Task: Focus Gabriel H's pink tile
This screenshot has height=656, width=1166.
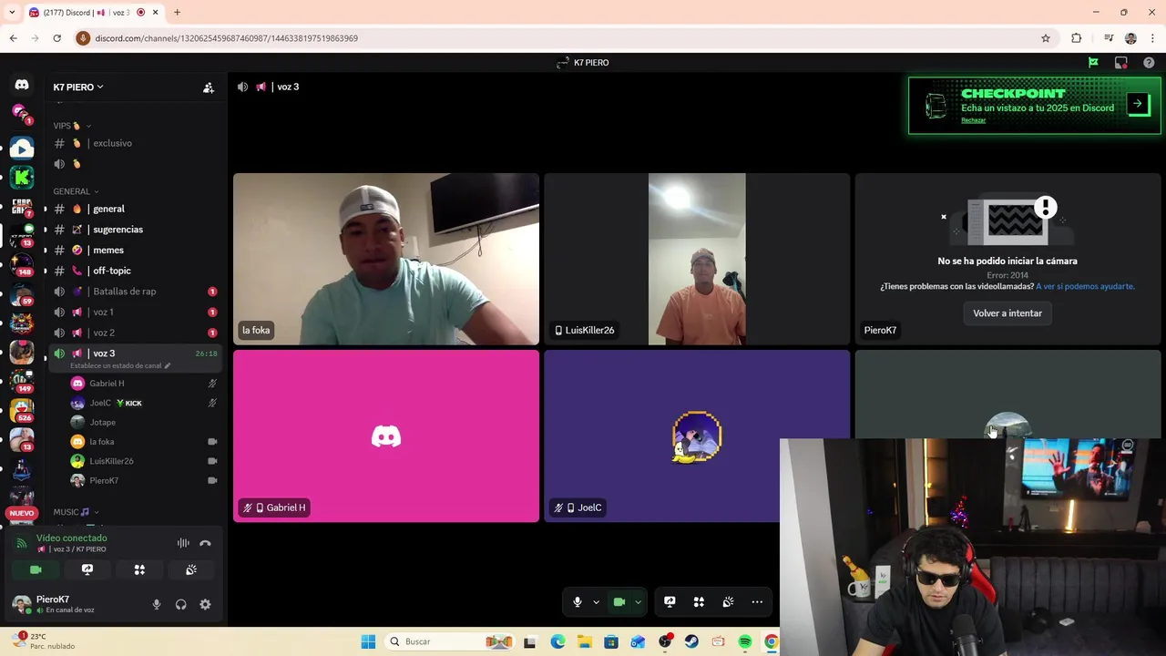Action: [386, 436]
